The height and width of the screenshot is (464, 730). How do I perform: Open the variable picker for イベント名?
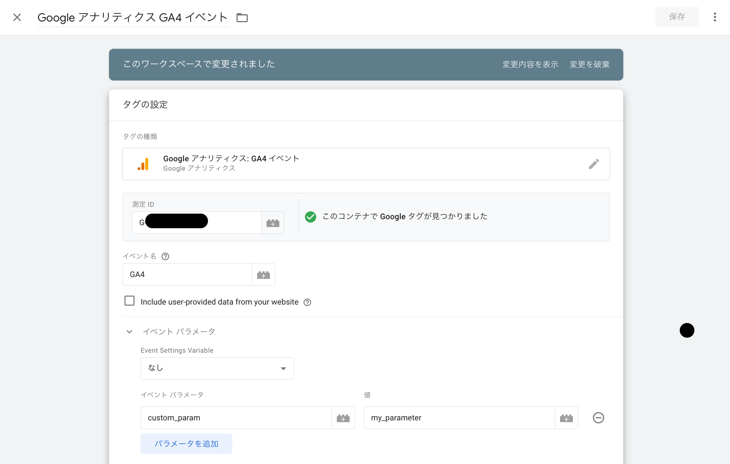[x=264, y=274]
